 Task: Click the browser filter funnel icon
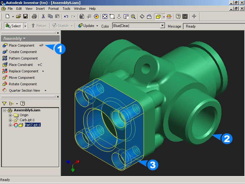point(4,103)
